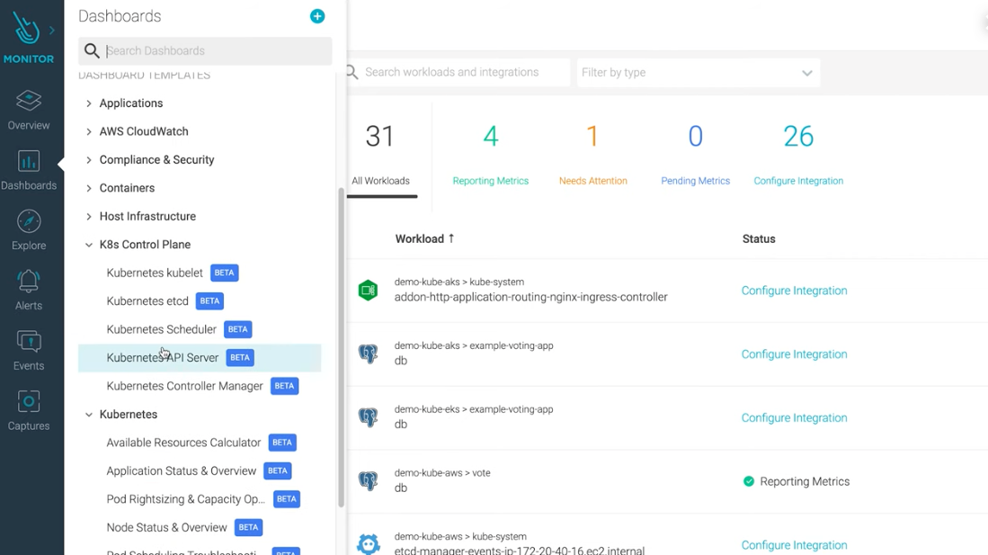Configure Integration for demo-kube-eks db
The height and width of the screenshot is (555, 988).
[x=794, y=418]
